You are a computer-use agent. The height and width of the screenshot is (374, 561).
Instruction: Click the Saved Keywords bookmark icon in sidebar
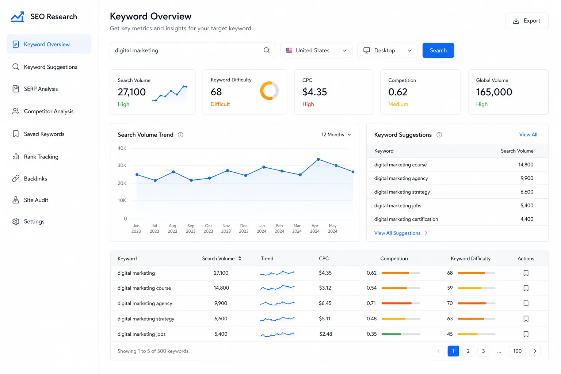tap(16, 134)
